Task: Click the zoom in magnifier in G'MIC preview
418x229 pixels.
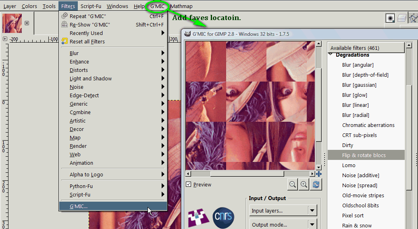Action: click(x=304, y=184)
